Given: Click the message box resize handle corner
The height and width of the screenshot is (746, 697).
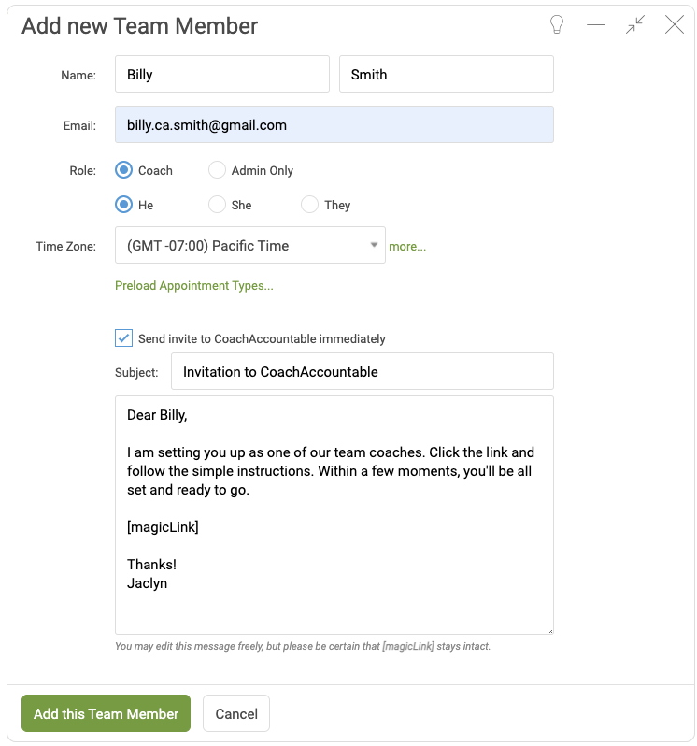Looking at the screenshot, I should point(550,631).
